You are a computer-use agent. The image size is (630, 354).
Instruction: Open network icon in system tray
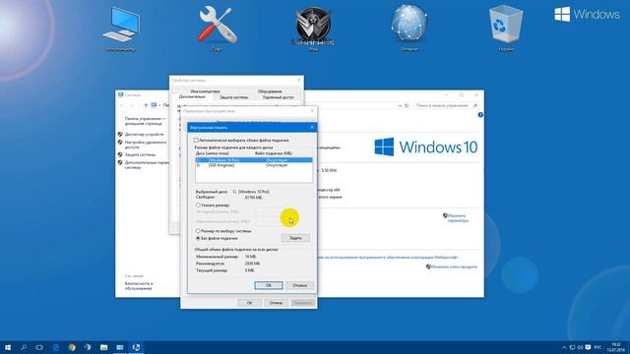point(572,347)
